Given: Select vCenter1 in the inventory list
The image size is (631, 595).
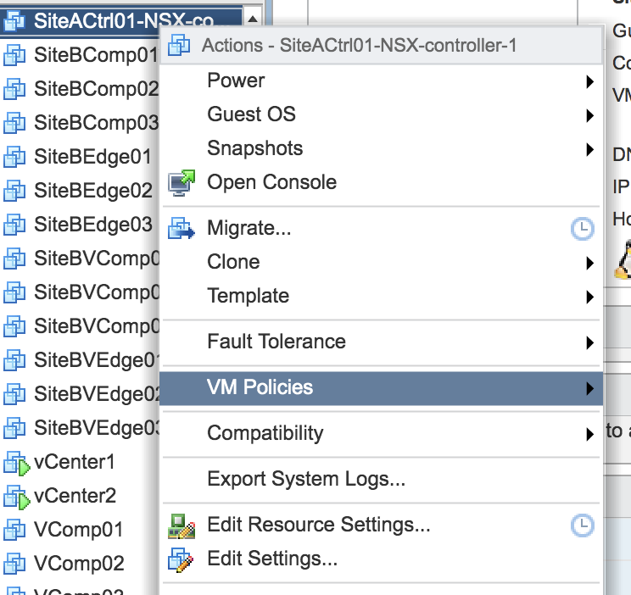Looking at the screenshot, I should [x=75, y=462].
